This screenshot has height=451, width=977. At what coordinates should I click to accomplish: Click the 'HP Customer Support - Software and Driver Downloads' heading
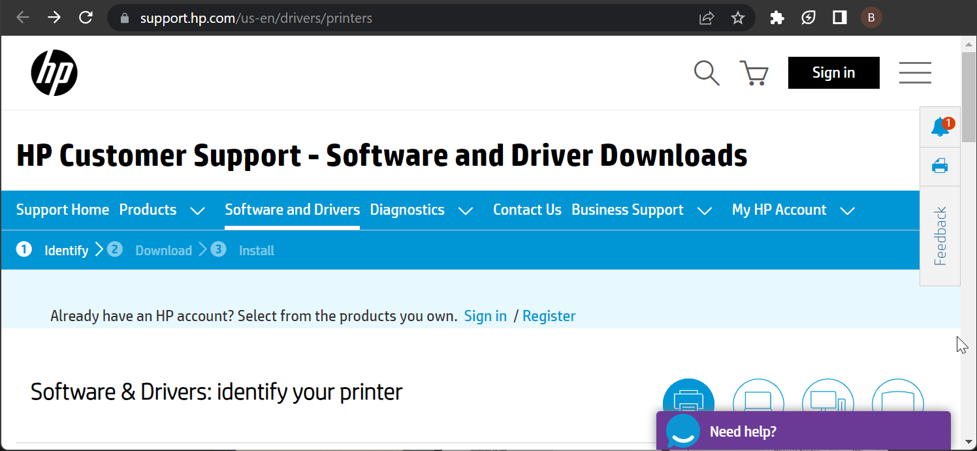pyautogui.click(x=382, y=155)
